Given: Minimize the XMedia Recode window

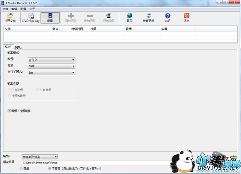Looking at the screenshot, I should pyautogui.click(x=219, y=2).
